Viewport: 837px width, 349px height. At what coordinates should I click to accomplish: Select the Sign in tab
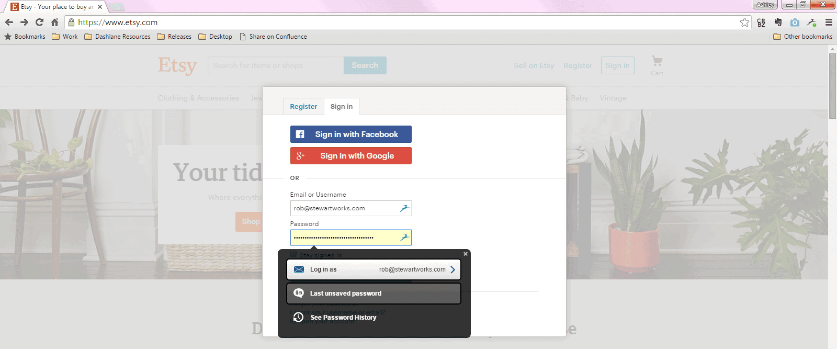[x=342, y=106]
